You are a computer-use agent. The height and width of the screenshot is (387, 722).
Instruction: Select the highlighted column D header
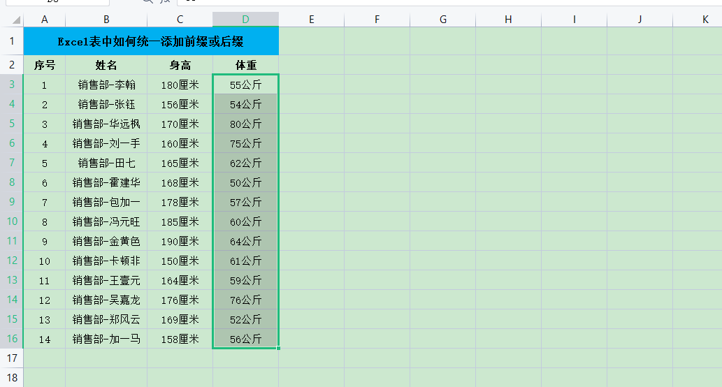[x=245, y=20]
